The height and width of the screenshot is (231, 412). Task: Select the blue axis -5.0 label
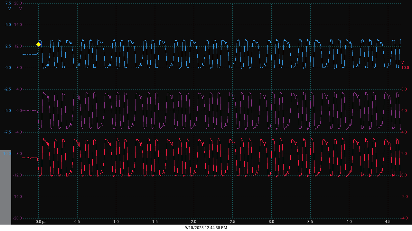coord(7,111)
